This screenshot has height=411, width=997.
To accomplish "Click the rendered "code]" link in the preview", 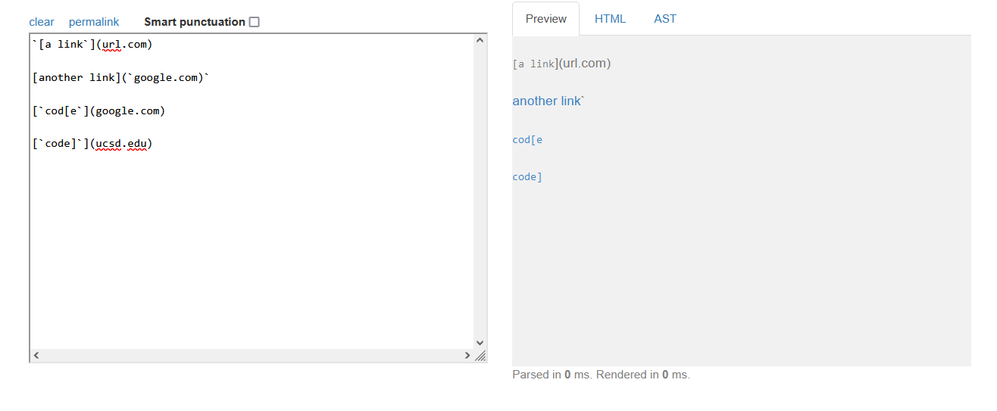I will [x=527, y=177].
